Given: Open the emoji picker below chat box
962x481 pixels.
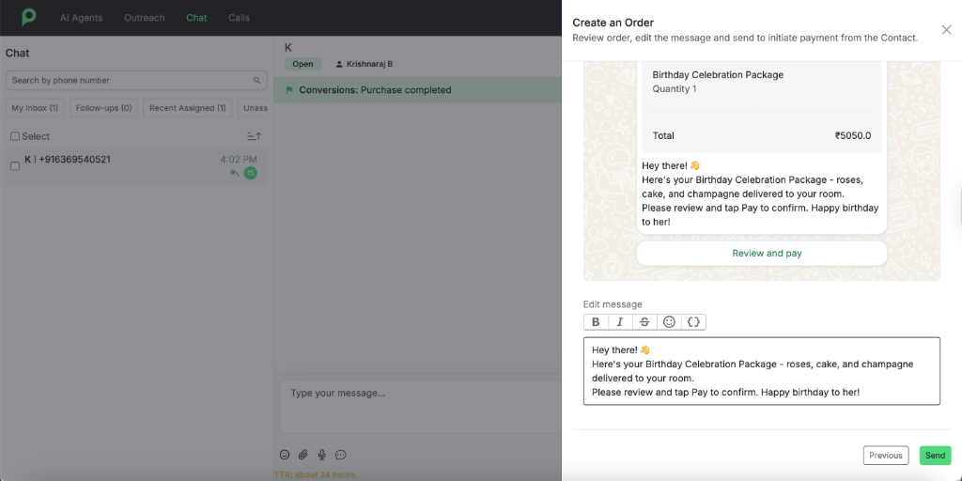Looking at the screenshot, I should click(x=285, y=455).
